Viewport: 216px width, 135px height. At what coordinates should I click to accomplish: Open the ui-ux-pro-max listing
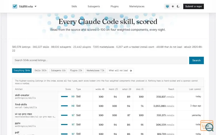point(23,114)
